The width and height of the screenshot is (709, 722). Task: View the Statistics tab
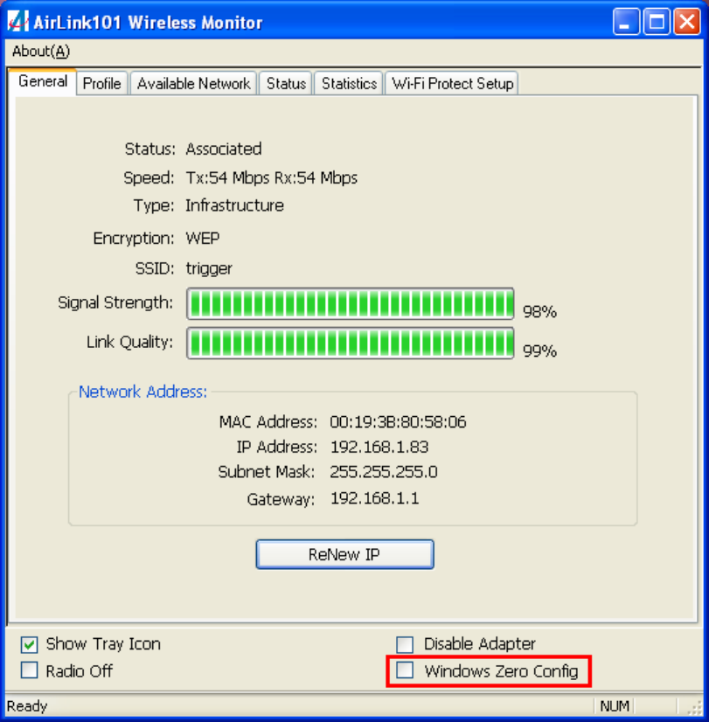tap(349, 84)
